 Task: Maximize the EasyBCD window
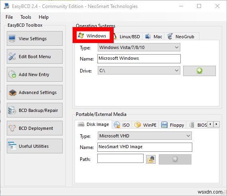tap(199, 6)
